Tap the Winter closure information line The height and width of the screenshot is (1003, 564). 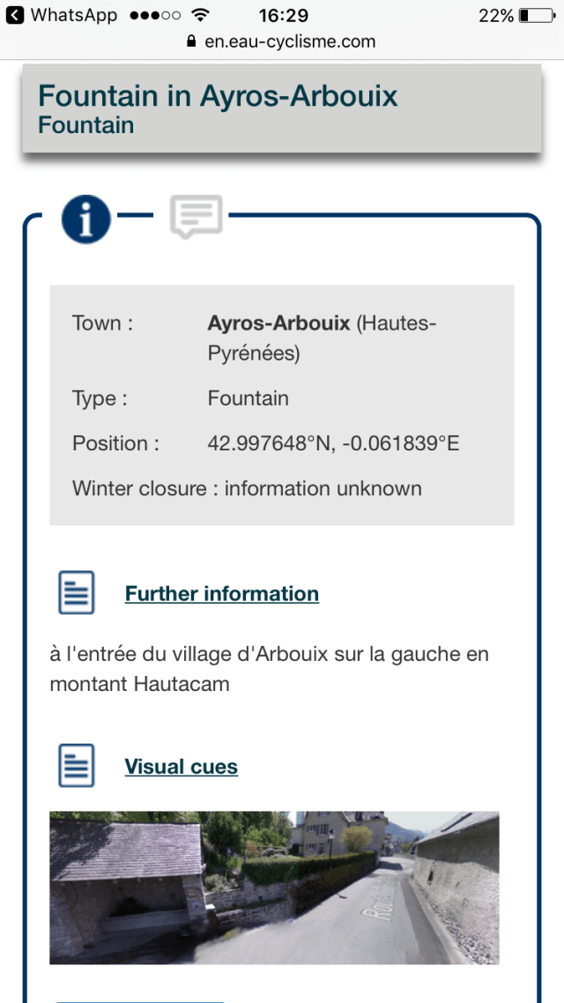pyautogui.click(x=247, y=488)
